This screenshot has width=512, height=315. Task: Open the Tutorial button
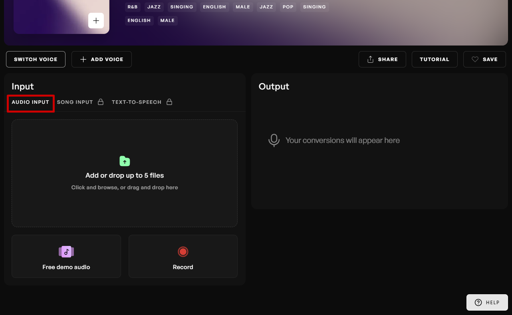(x=434, y=59)
